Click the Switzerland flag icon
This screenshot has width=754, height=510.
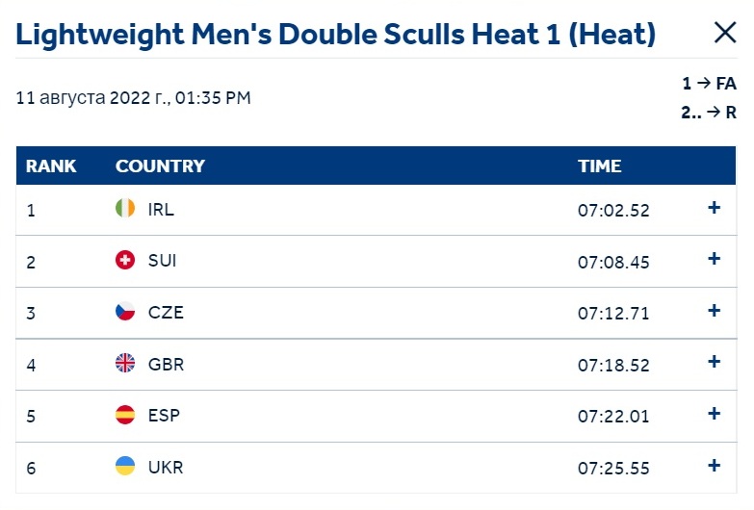pyautogui.click(x=125, y=260)
